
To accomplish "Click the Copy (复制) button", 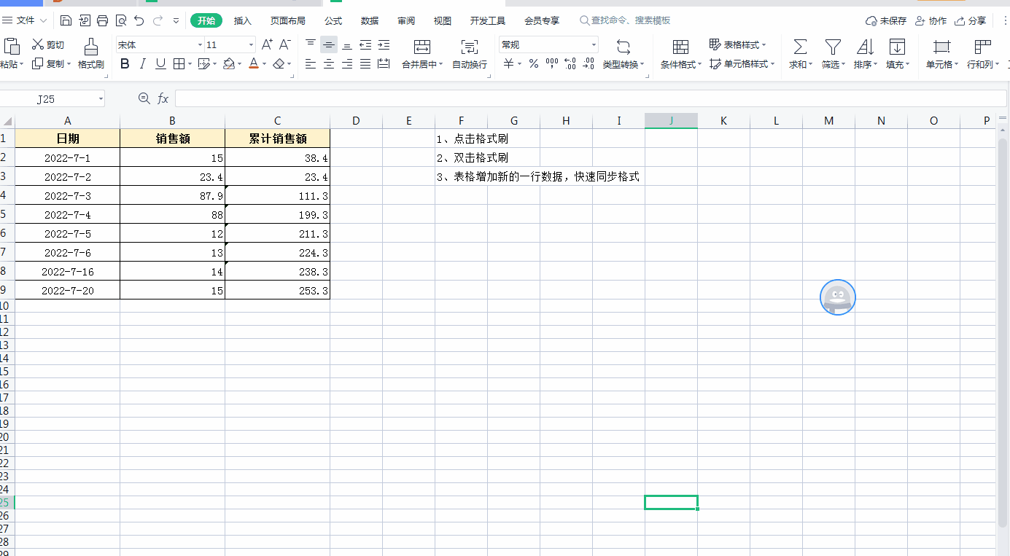I will point(51,64).
